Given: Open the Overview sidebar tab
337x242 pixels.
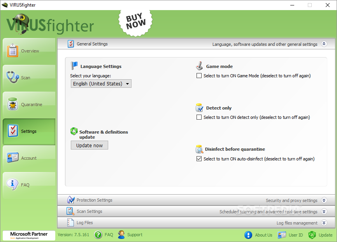Looking at the screenshot, I should click(29, 51).
